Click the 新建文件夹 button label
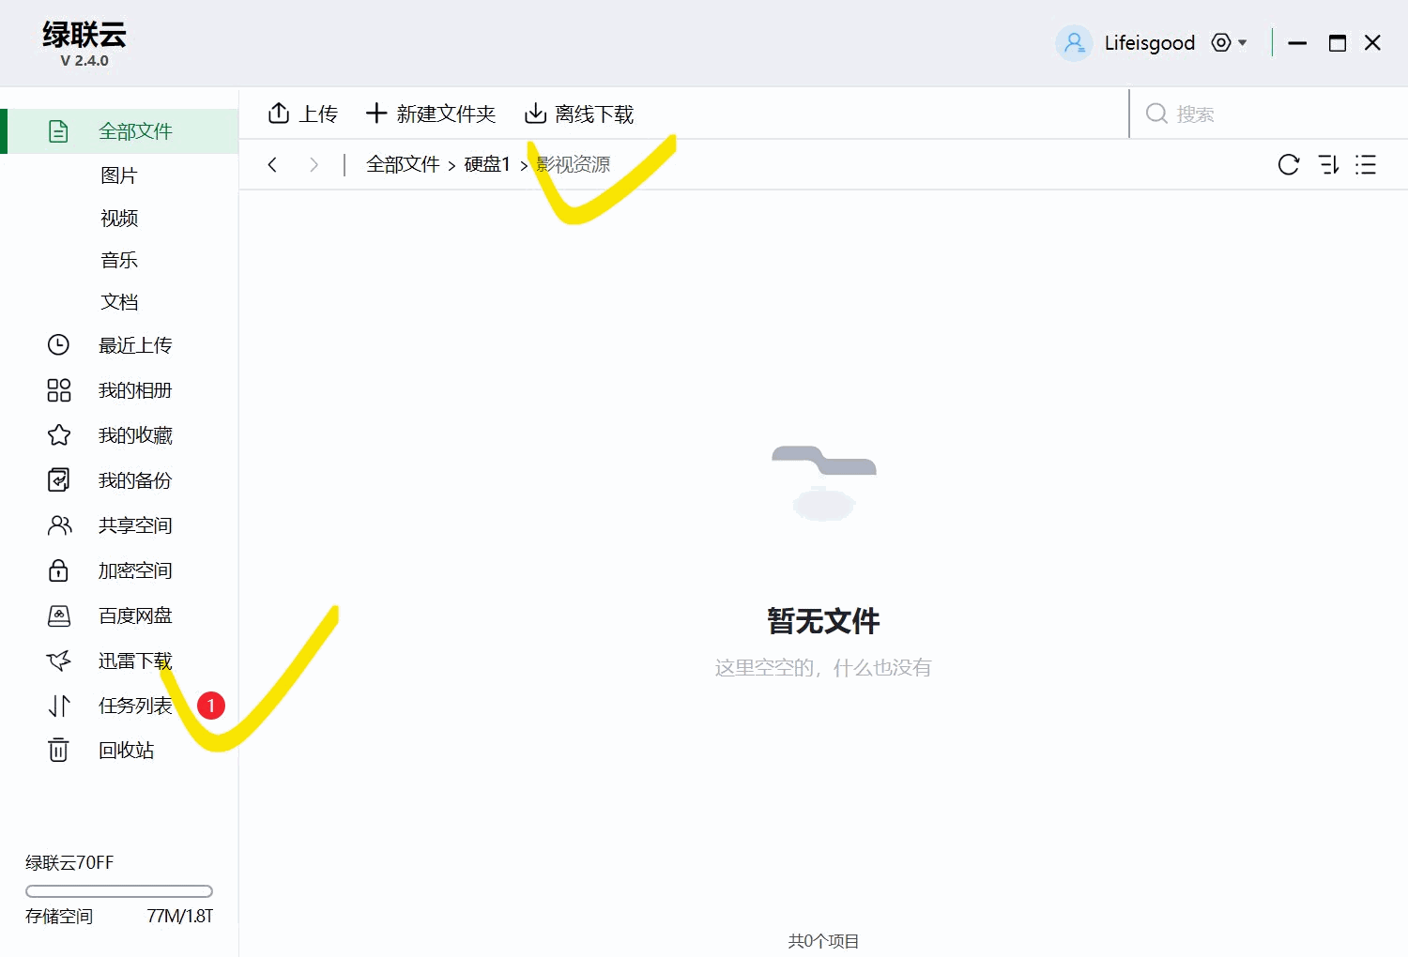 pyautogui.click(x=446, y=114)
